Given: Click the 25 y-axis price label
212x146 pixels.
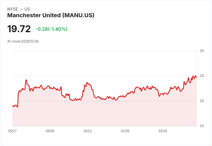Looking at the screenshot, I should (x=202, y=51).
